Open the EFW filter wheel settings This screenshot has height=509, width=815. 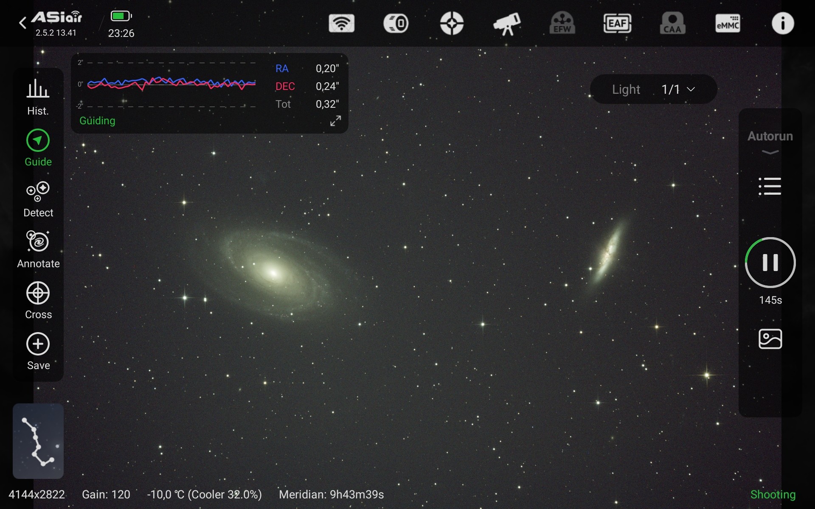562,23
